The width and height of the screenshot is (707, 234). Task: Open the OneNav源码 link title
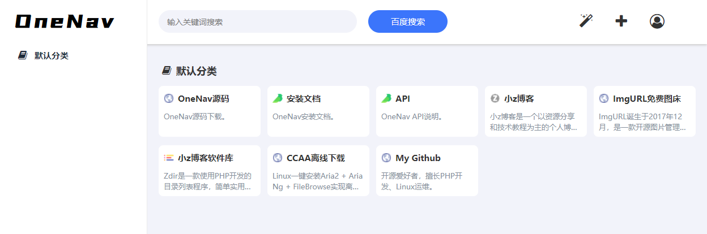point(203,98)
